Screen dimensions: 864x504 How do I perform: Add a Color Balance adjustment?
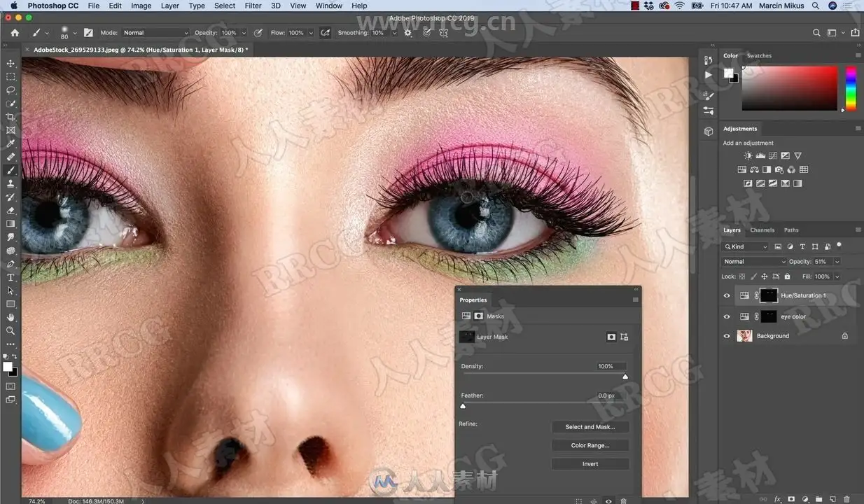[x=754, y=169]
